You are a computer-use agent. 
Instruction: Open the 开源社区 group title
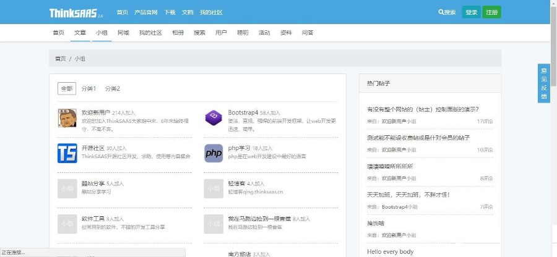coord(93,148)
